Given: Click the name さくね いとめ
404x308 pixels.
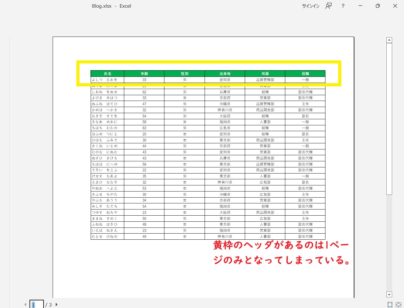Looking at the screenshot, I should point(105,146).
